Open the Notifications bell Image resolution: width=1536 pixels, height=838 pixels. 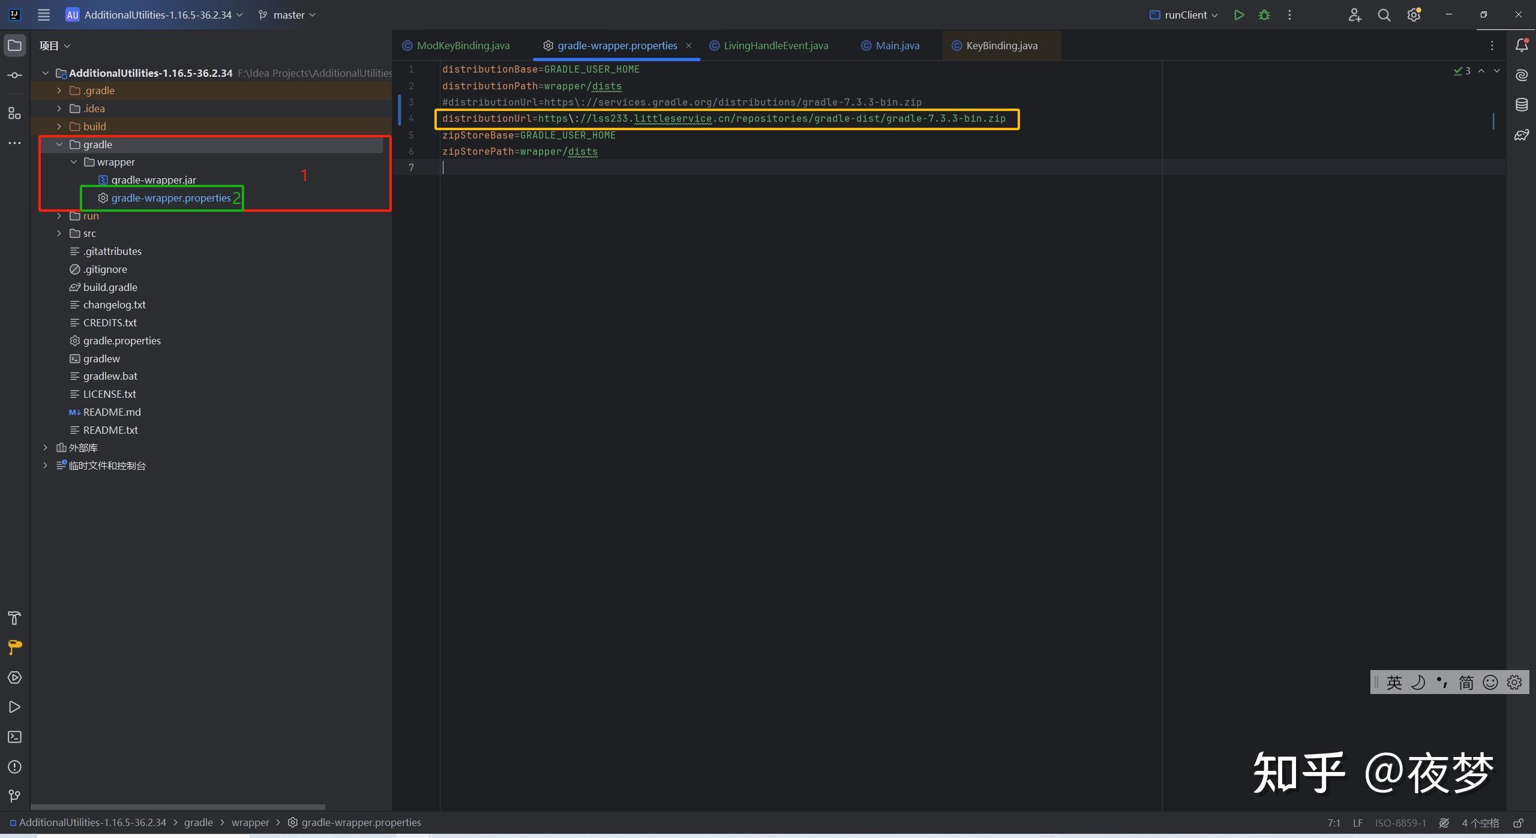pyautogui.click(x=1522, y=45)
